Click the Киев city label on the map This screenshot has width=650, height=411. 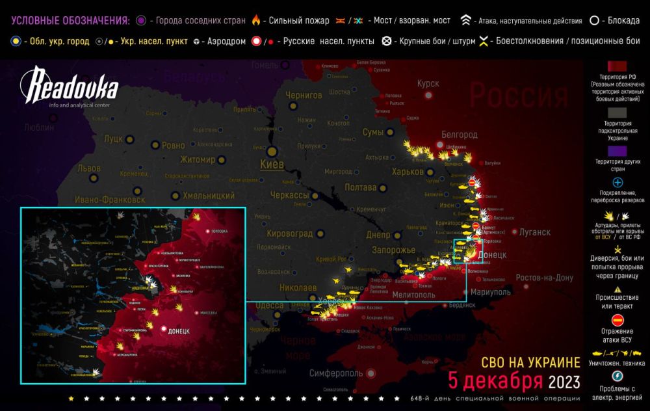pyautogui.click(x=271, y=165)
